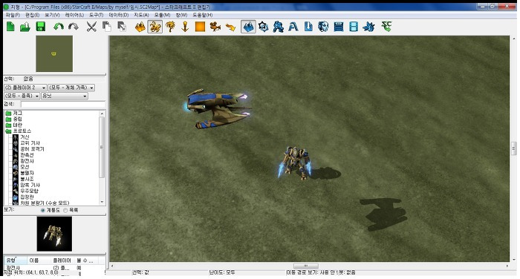The image size is (520, 279).
Task: Select the 계통도 tree view radio button
Action: coord(43,210)
